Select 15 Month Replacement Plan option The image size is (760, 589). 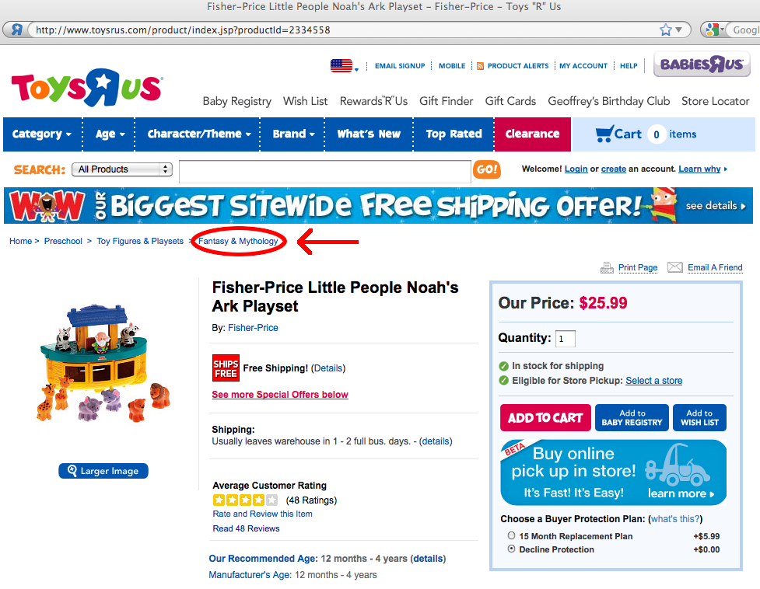[x=511, y=535]
